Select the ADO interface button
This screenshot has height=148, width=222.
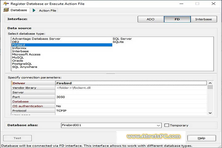[151, 19]
